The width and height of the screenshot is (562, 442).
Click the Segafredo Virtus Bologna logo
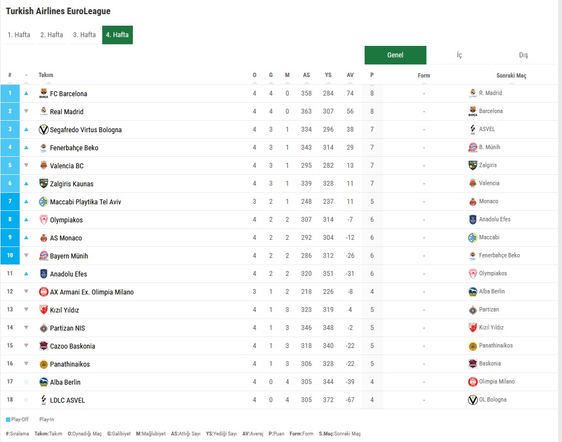tap(44, 129)
